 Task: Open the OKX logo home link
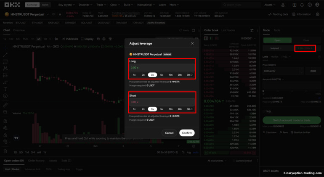[x=12, y=5]
